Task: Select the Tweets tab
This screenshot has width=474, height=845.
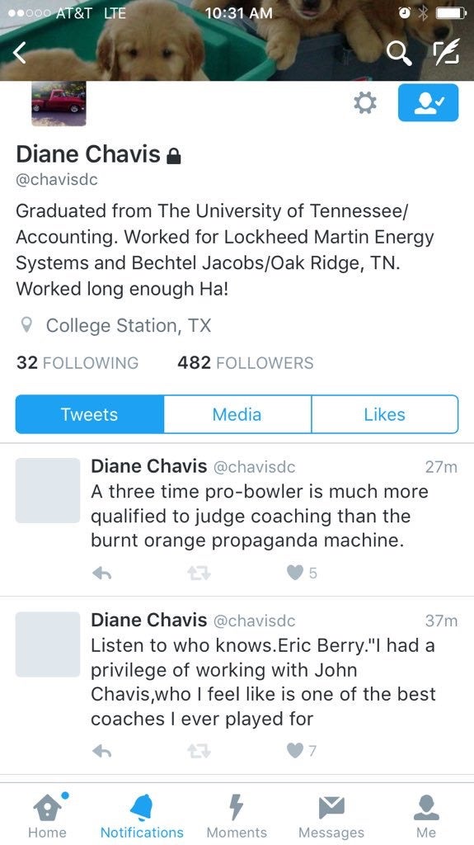Action: pos(89,414)
